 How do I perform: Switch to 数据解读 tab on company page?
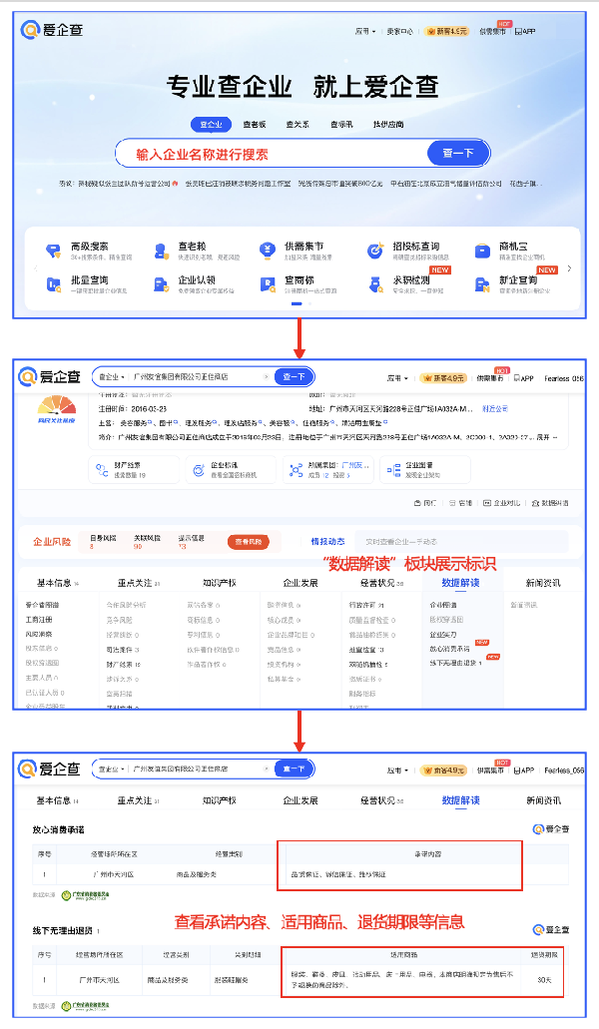click(x=460, y=583)
